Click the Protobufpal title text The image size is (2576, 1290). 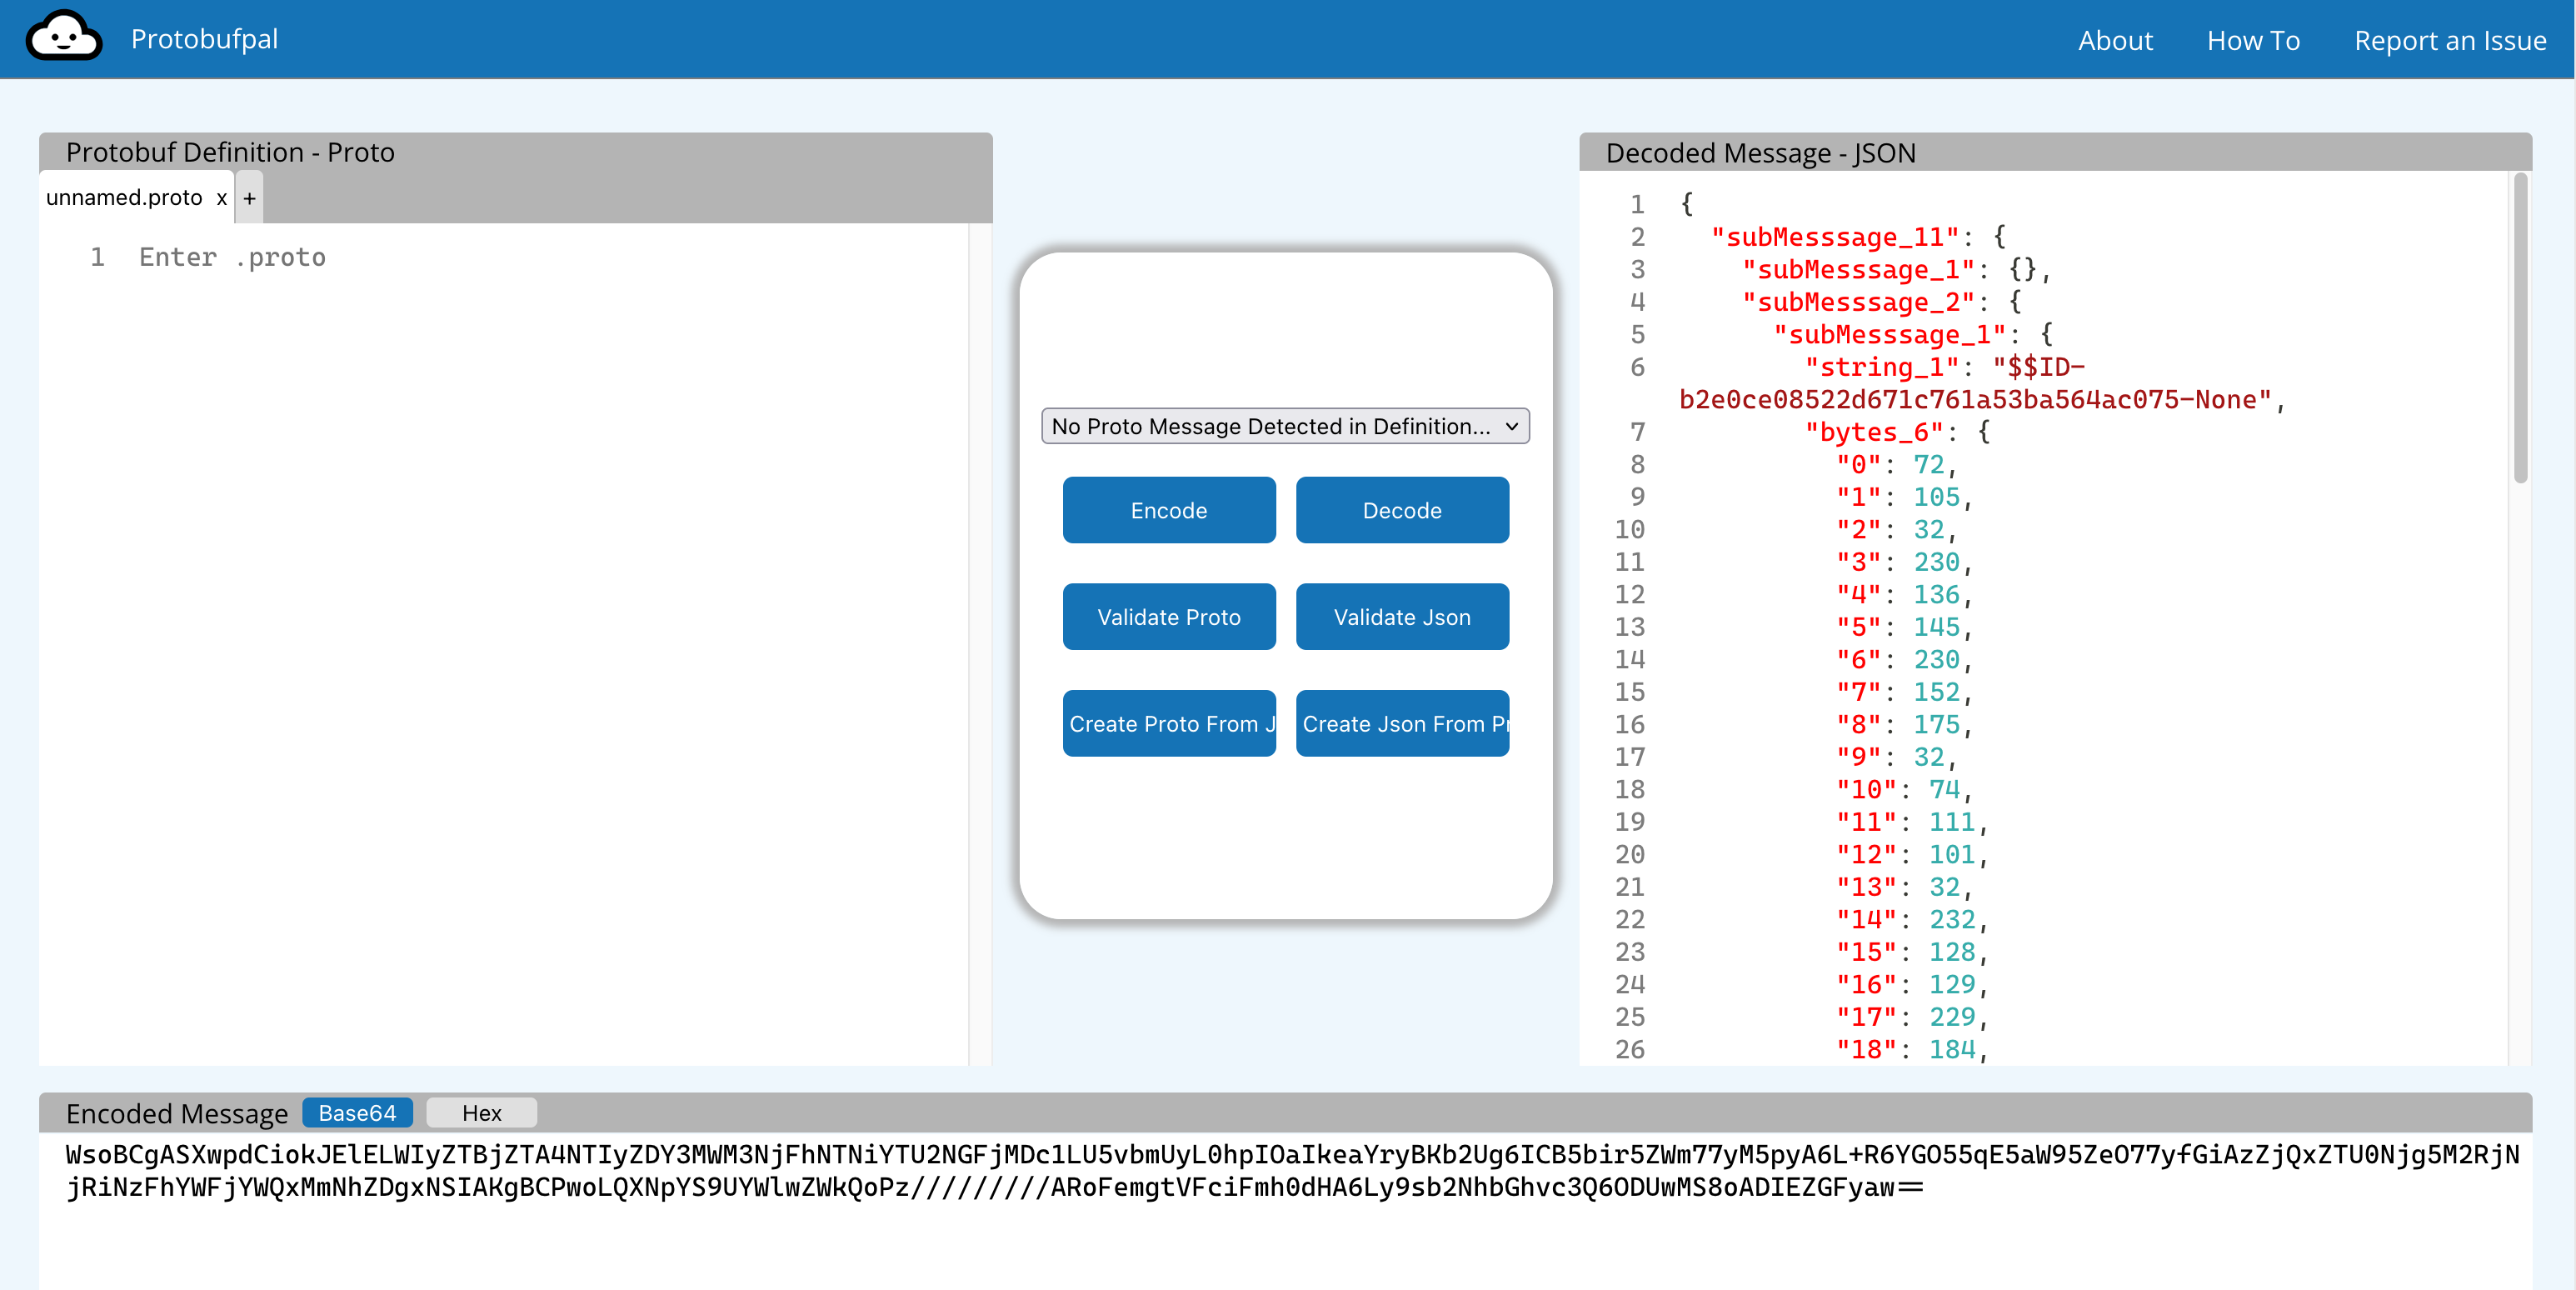[x=204, y=39]
